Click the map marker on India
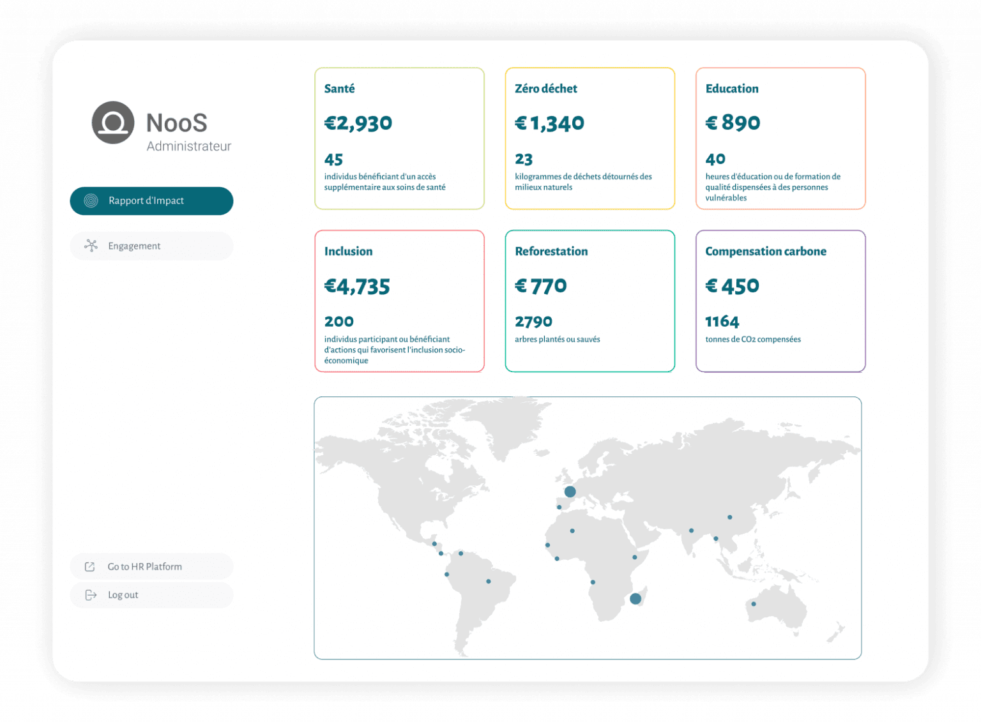This screenshot has height=722, width=981. [690, 530]
